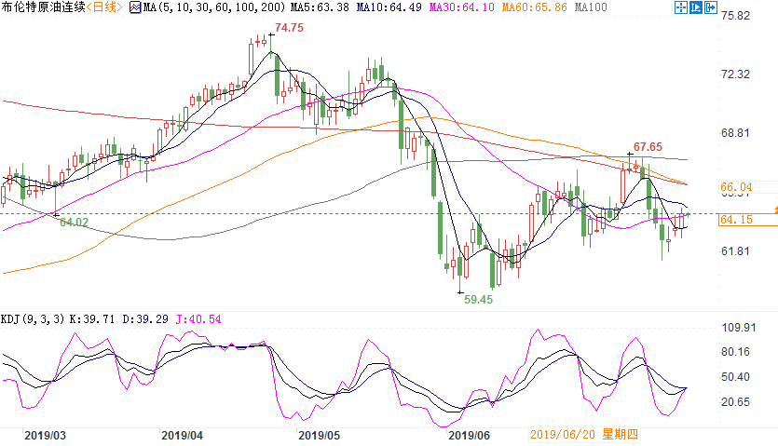Click the 2019/05 date axis label

click(x=319, y=436)
